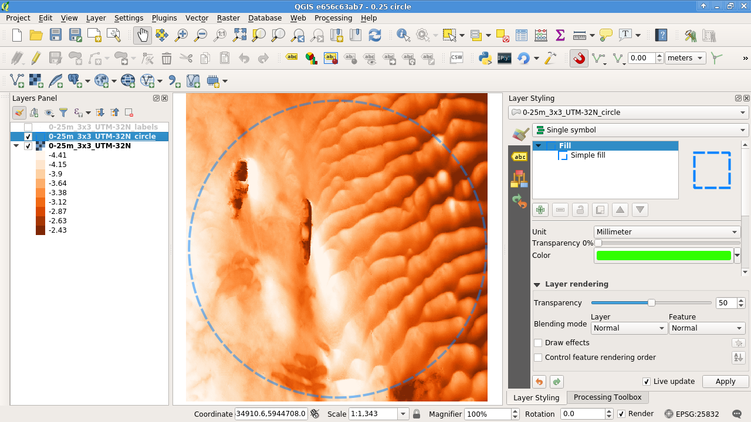Save the project with the floppy disk icon
The width and height of the screenshot is (751, 422).
(x=56, y=35)
